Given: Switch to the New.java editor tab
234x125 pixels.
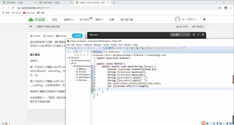Looking at the screenshot, I should 98,52.
